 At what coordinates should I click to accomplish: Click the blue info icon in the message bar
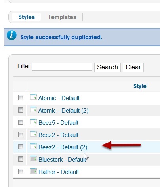[x=11, y=35]
